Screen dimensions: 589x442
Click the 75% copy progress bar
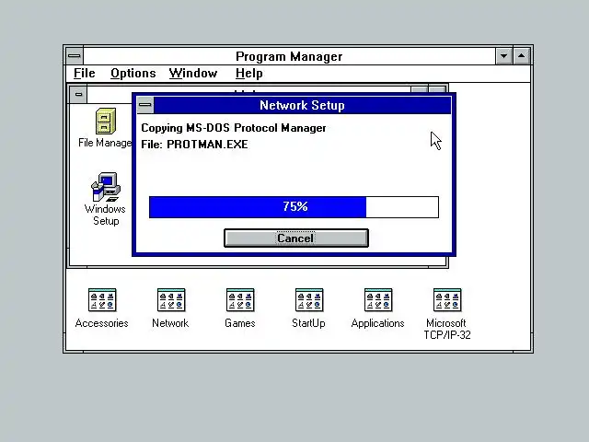[x=294, y=206]
